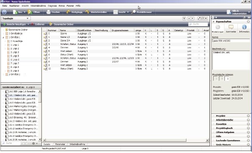
Task: Sort by the Gruppenadressen column header
Action: (122, 30)
